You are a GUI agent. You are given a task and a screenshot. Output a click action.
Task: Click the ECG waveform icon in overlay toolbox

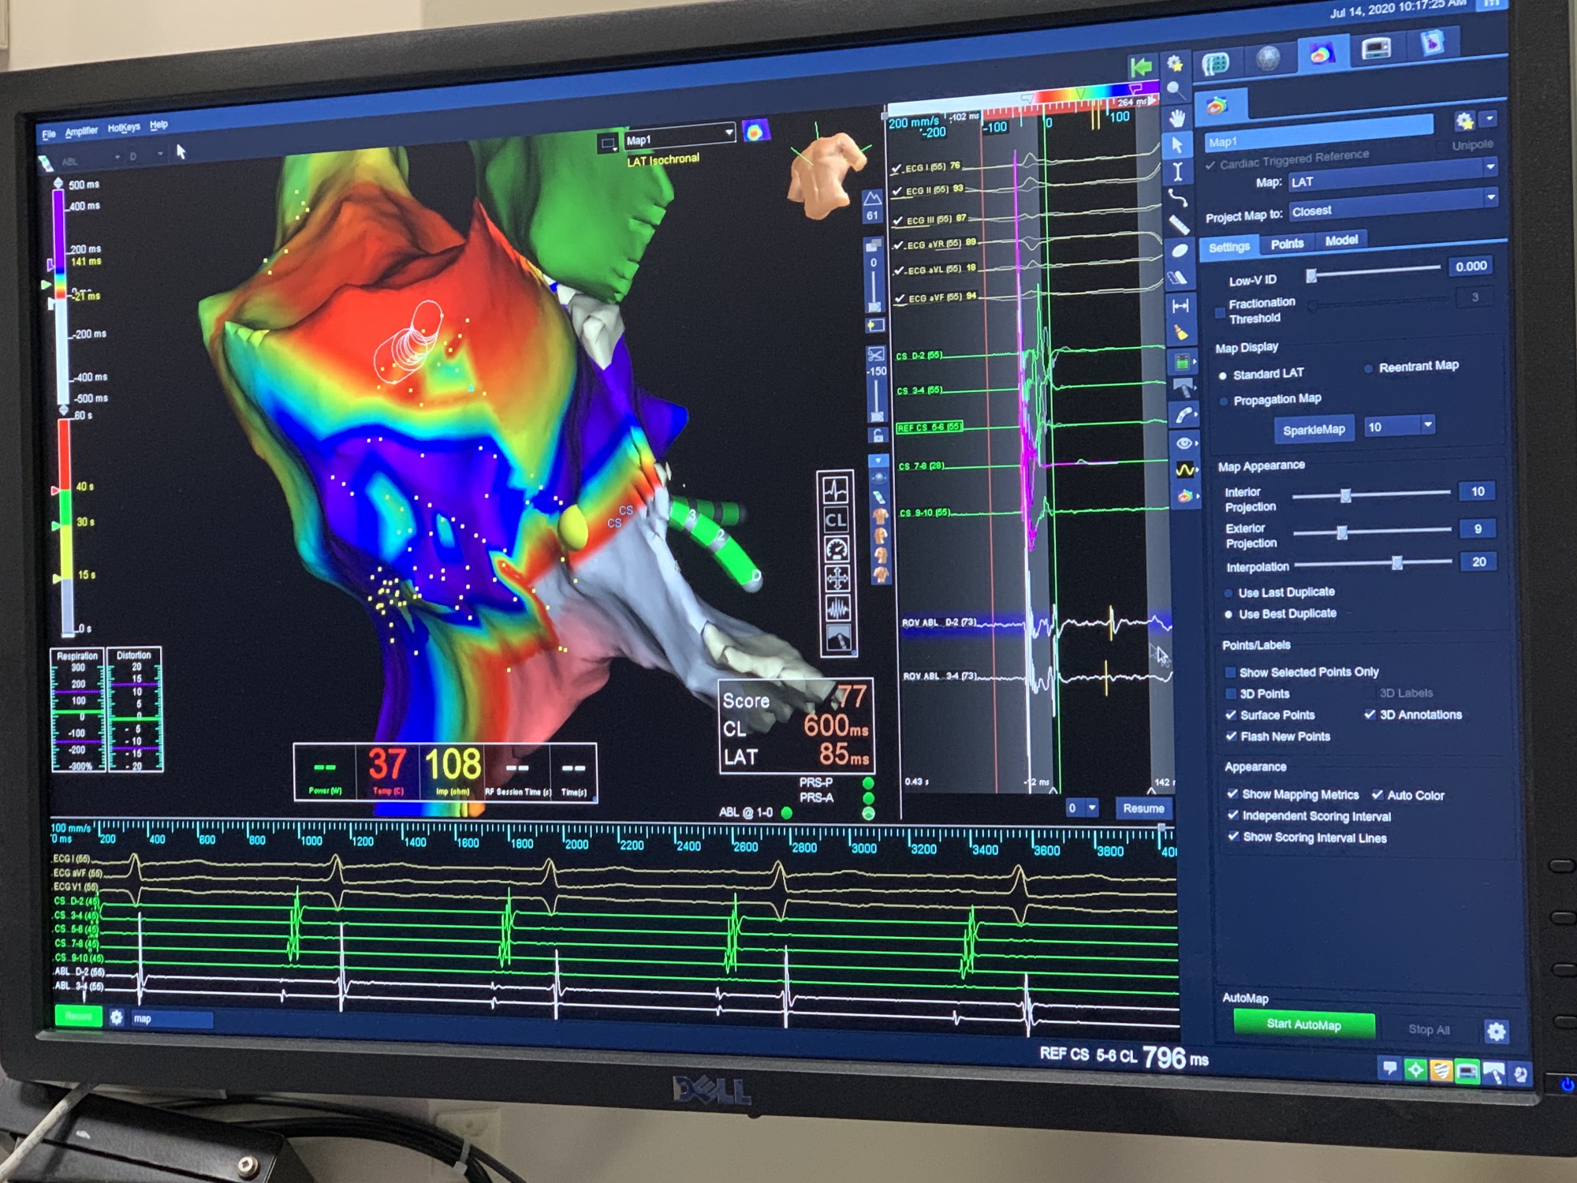pos(836,489)
